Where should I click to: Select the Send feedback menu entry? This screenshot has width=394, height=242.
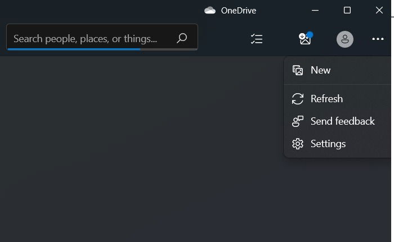338,121
